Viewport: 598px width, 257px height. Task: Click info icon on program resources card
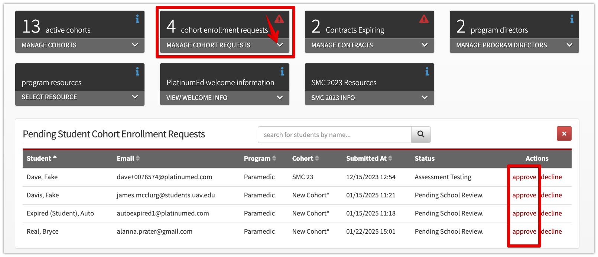click(137, 71)
